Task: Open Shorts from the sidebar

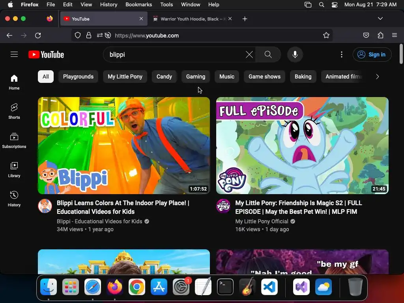Action: pos(14,111)
